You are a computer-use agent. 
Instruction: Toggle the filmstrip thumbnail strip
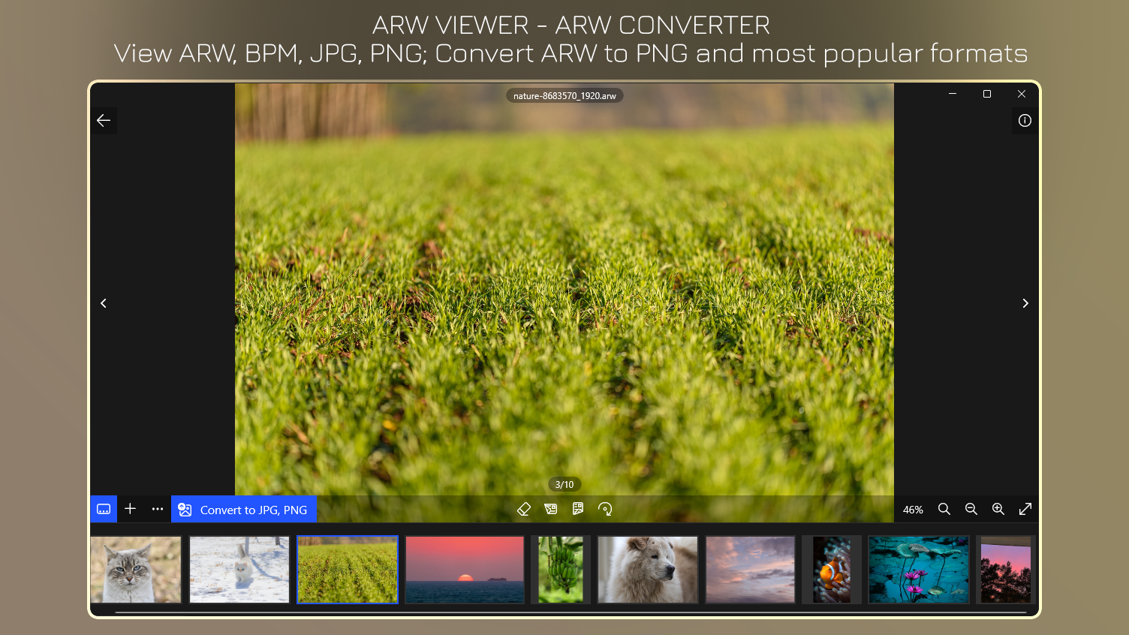point(104,509)
